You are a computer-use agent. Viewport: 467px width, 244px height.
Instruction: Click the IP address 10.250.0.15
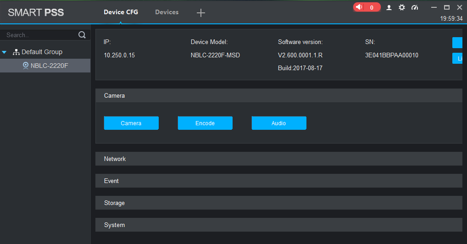click(119, 55)
